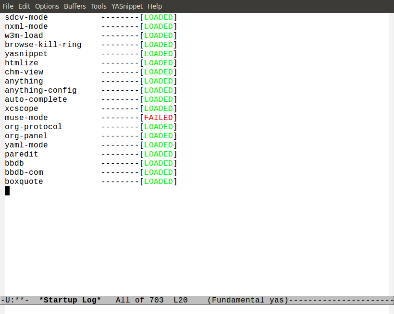Click the xcscope entry text
The height and width of the screenshot is (314, 394).
pyautogui.click(x=21, y=109)
